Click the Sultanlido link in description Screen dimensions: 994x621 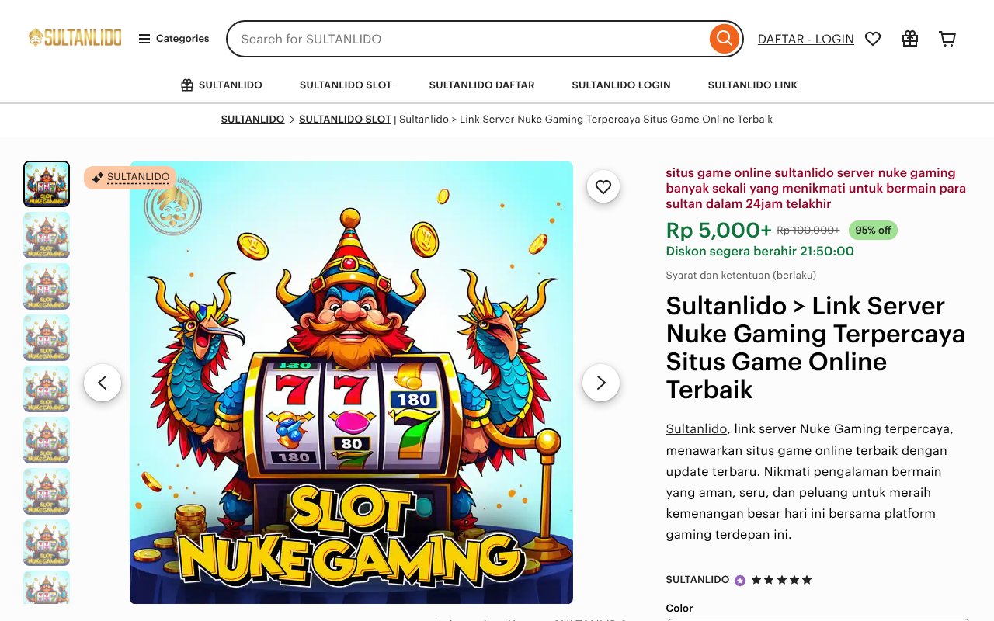(696, 429)
